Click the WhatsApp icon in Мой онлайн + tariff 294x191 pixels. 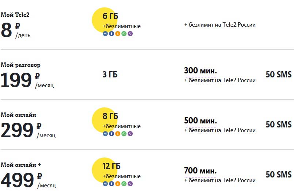(124, 184)
